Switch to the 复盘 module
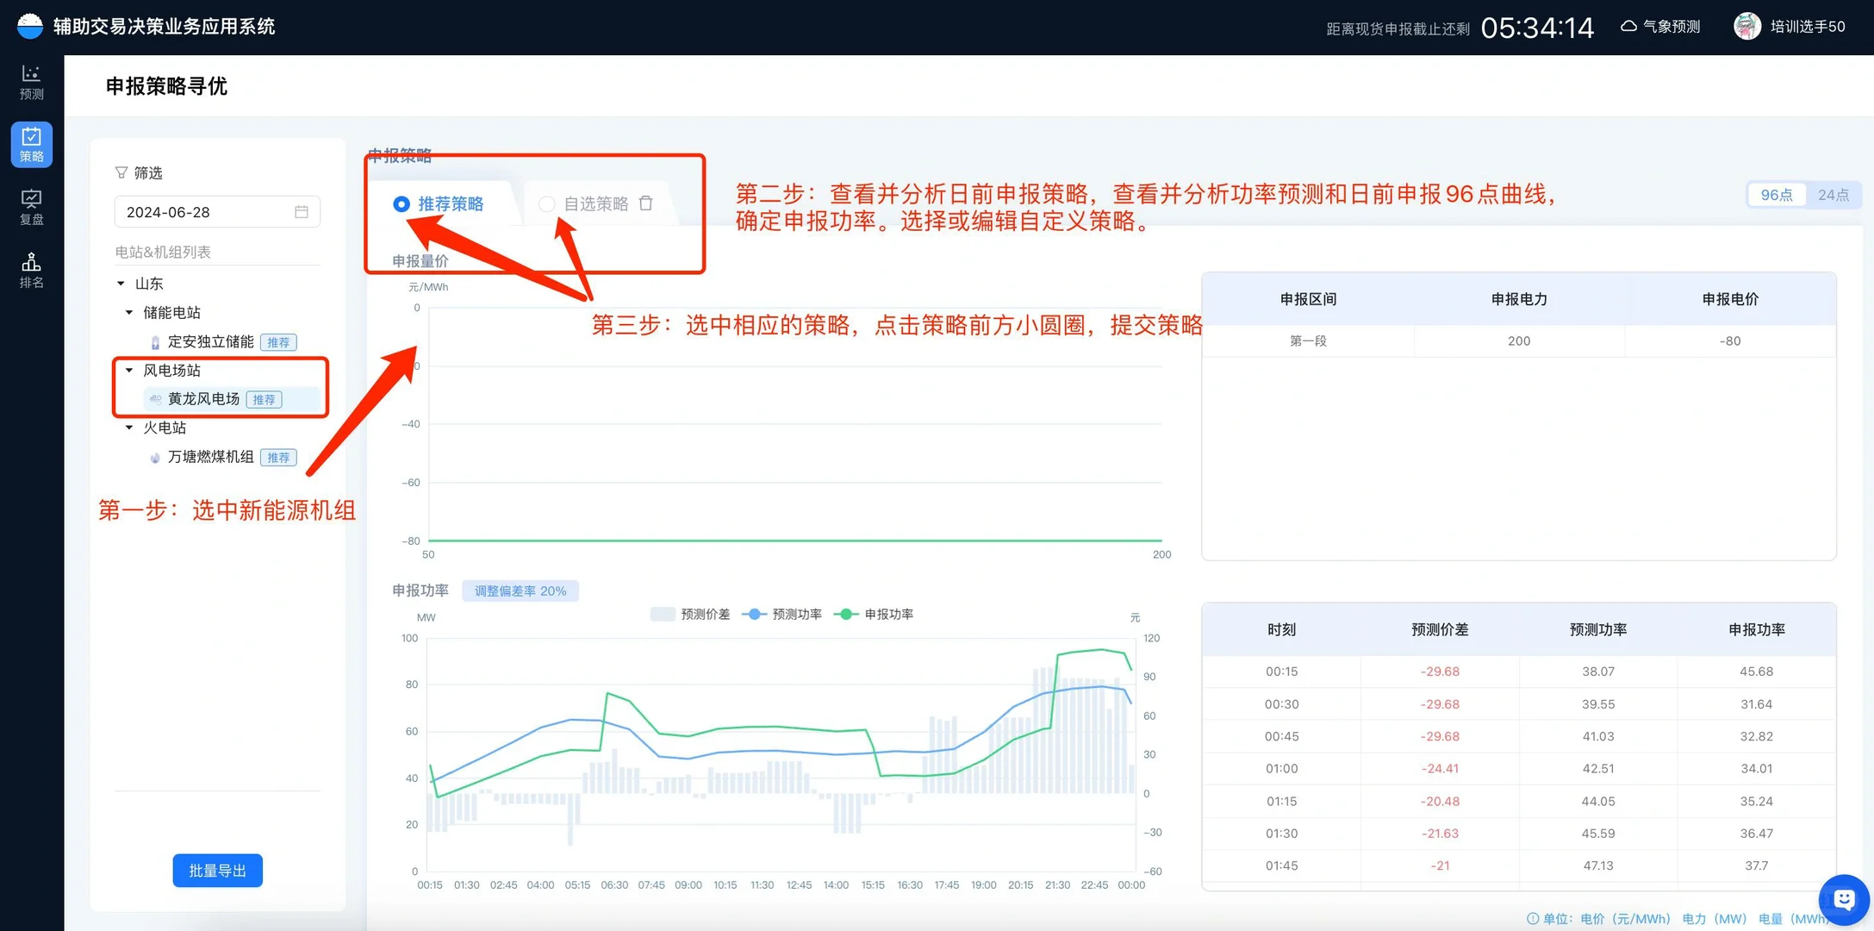Image resolution: width=1874 pixels, height=931 pixels. tap(31, 207)
